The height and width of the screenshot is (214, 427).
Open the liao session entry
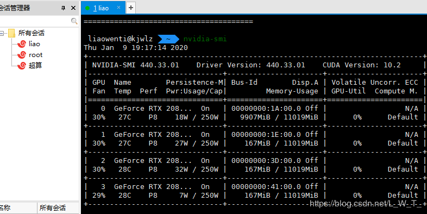pyautogui.click(x=34, y=44)
